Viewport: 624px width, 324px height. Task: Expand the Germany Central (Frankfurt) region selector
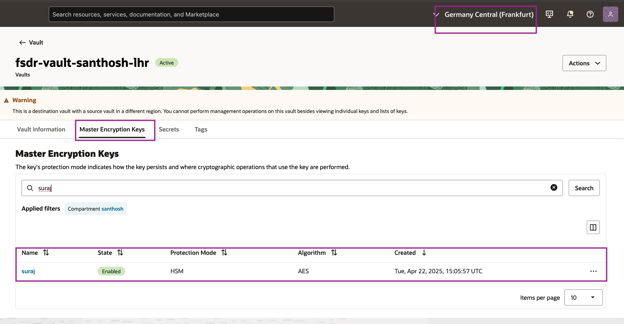pos(485,15)
